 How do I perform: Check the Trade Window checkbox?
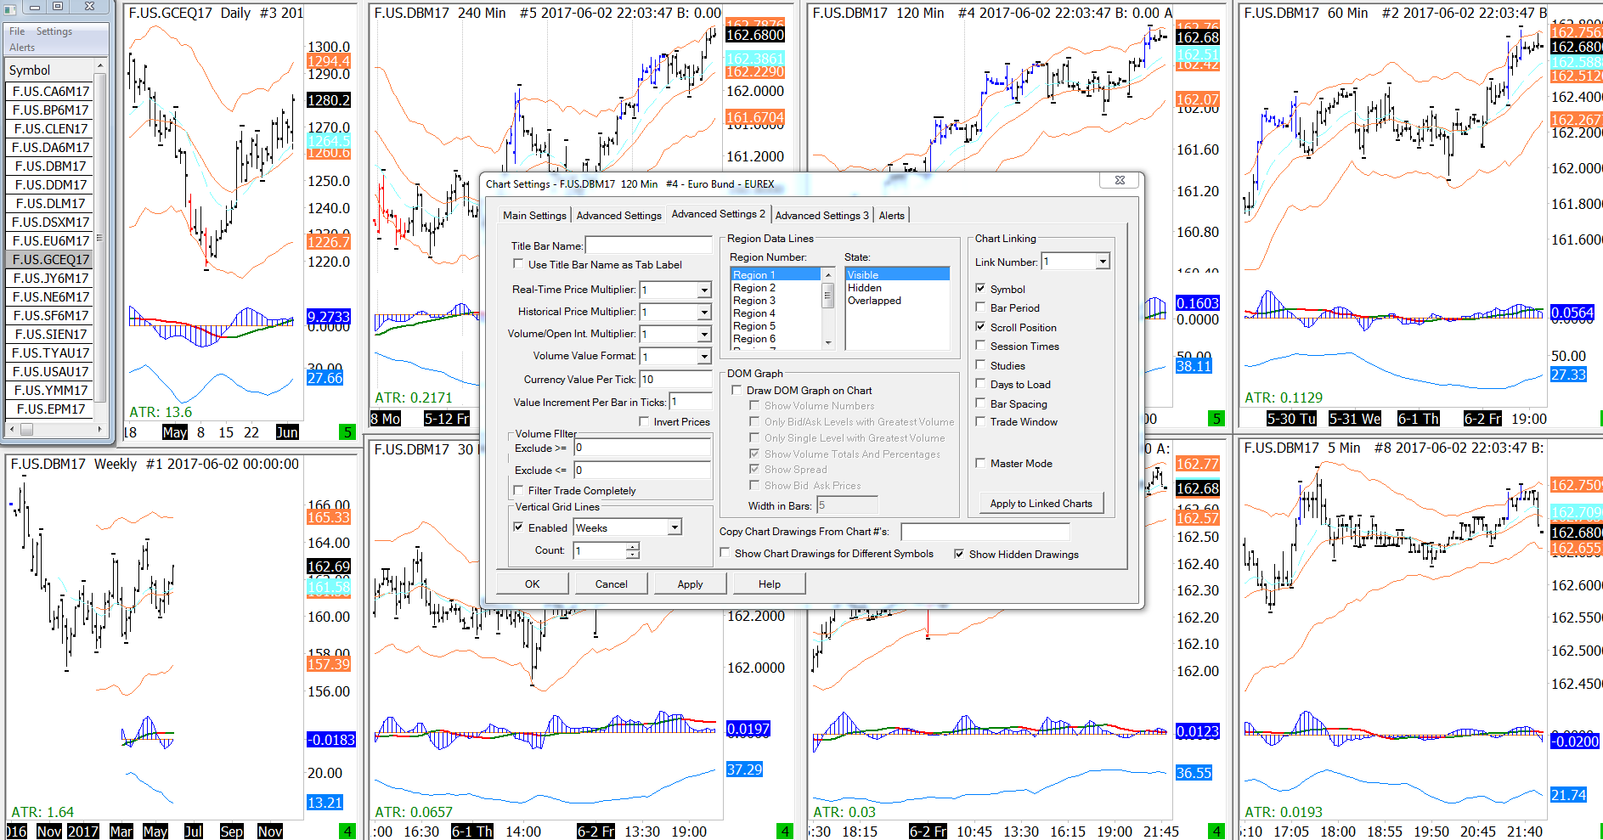tap(980, 421)
